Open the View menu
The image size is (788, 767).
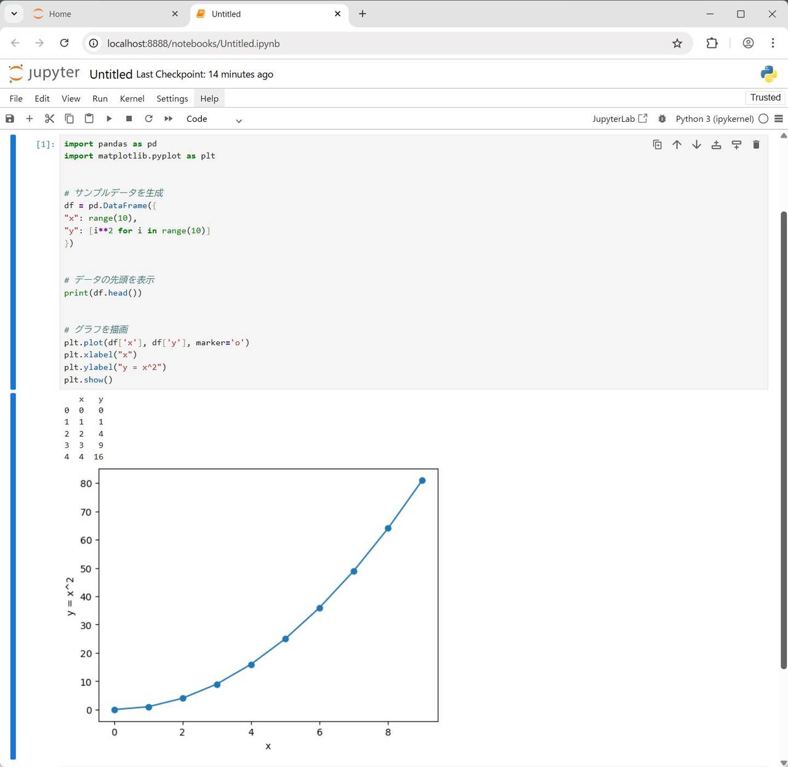pos(71,98)
